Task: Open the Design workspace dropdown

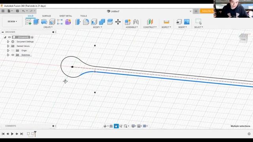Action: click(x=12, y=21)
